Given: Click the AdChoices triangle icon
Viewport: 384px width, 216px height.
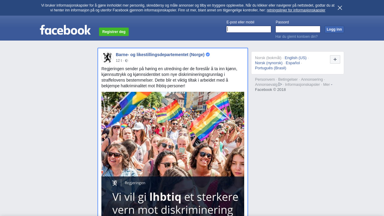Looking at the screenshot, I should click(280, 84).
